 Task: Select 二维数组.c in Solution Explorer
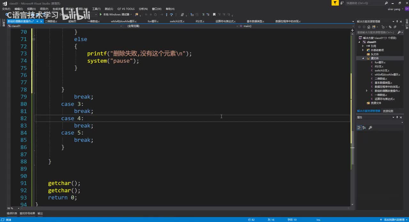[381, 79]
